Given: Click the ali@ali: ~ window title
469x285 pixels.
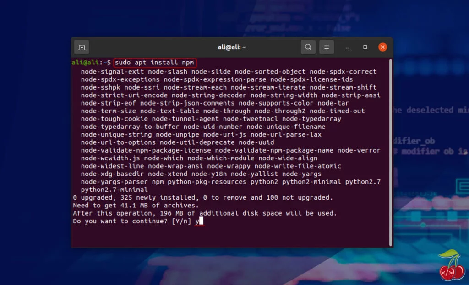Looking at the screenshot, I should (x=232, y=47).
